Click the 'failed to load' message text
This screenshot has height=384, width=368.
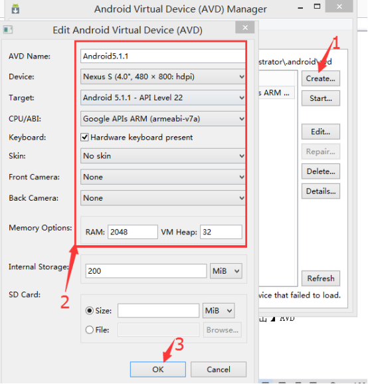point(300,296)
